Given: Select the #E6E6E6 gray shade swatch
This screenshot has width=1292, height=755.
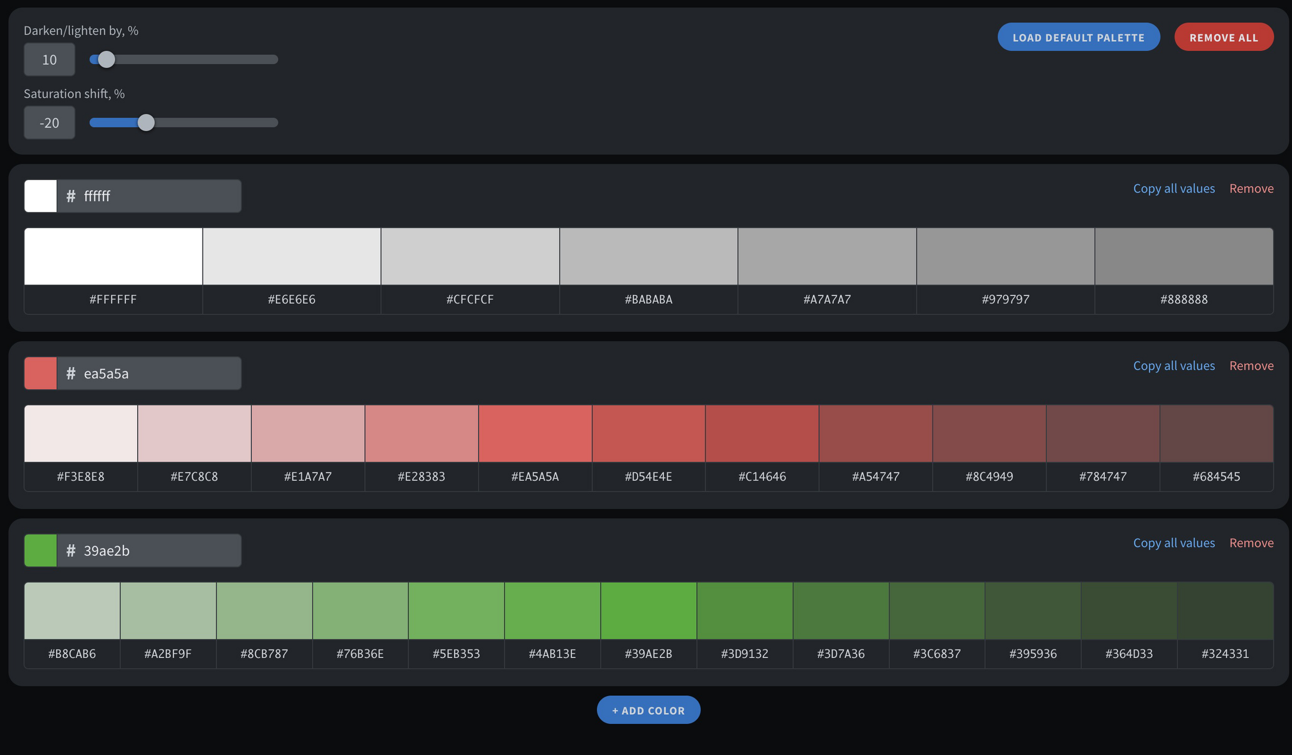Looking at the screenshot, I should click(292, 256).
